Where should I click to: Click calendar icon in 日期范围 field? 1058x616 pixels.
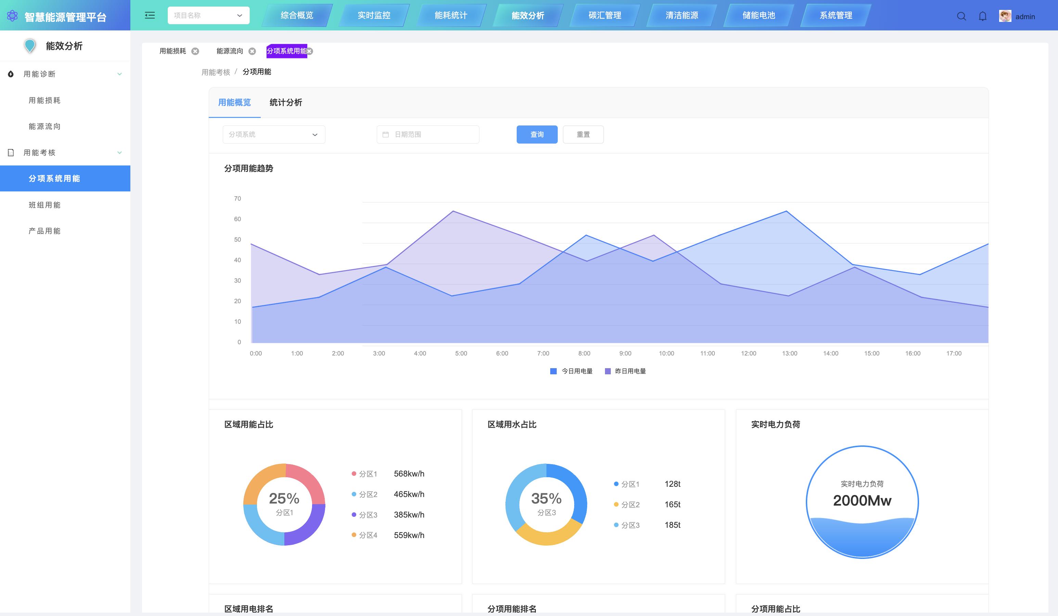[x=385, y=135]
